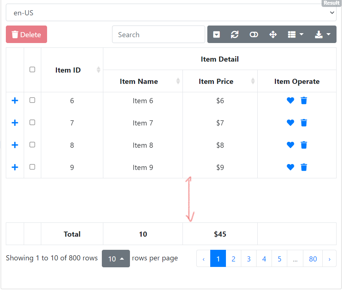Refresh the table data
This screenshot has width=342, height=291.
tap(235, 34)
